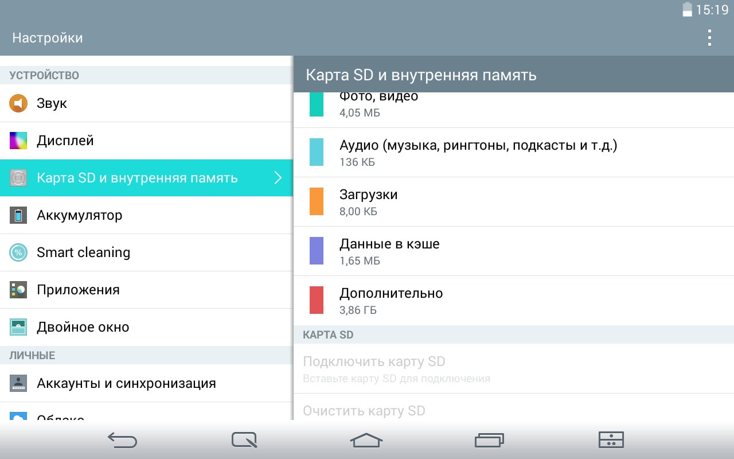This screenshot has width=734, height=459.
Task: Tap the Display (Дисплей) color icon
Action: point(18,141)
